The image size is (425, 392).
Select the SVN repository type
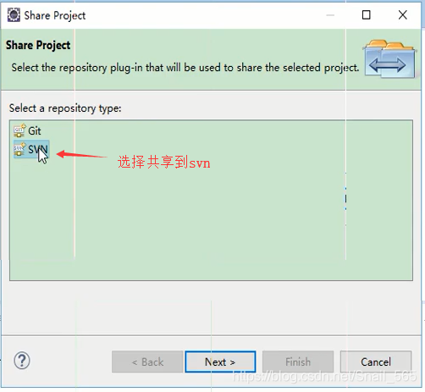pos(31,149)
